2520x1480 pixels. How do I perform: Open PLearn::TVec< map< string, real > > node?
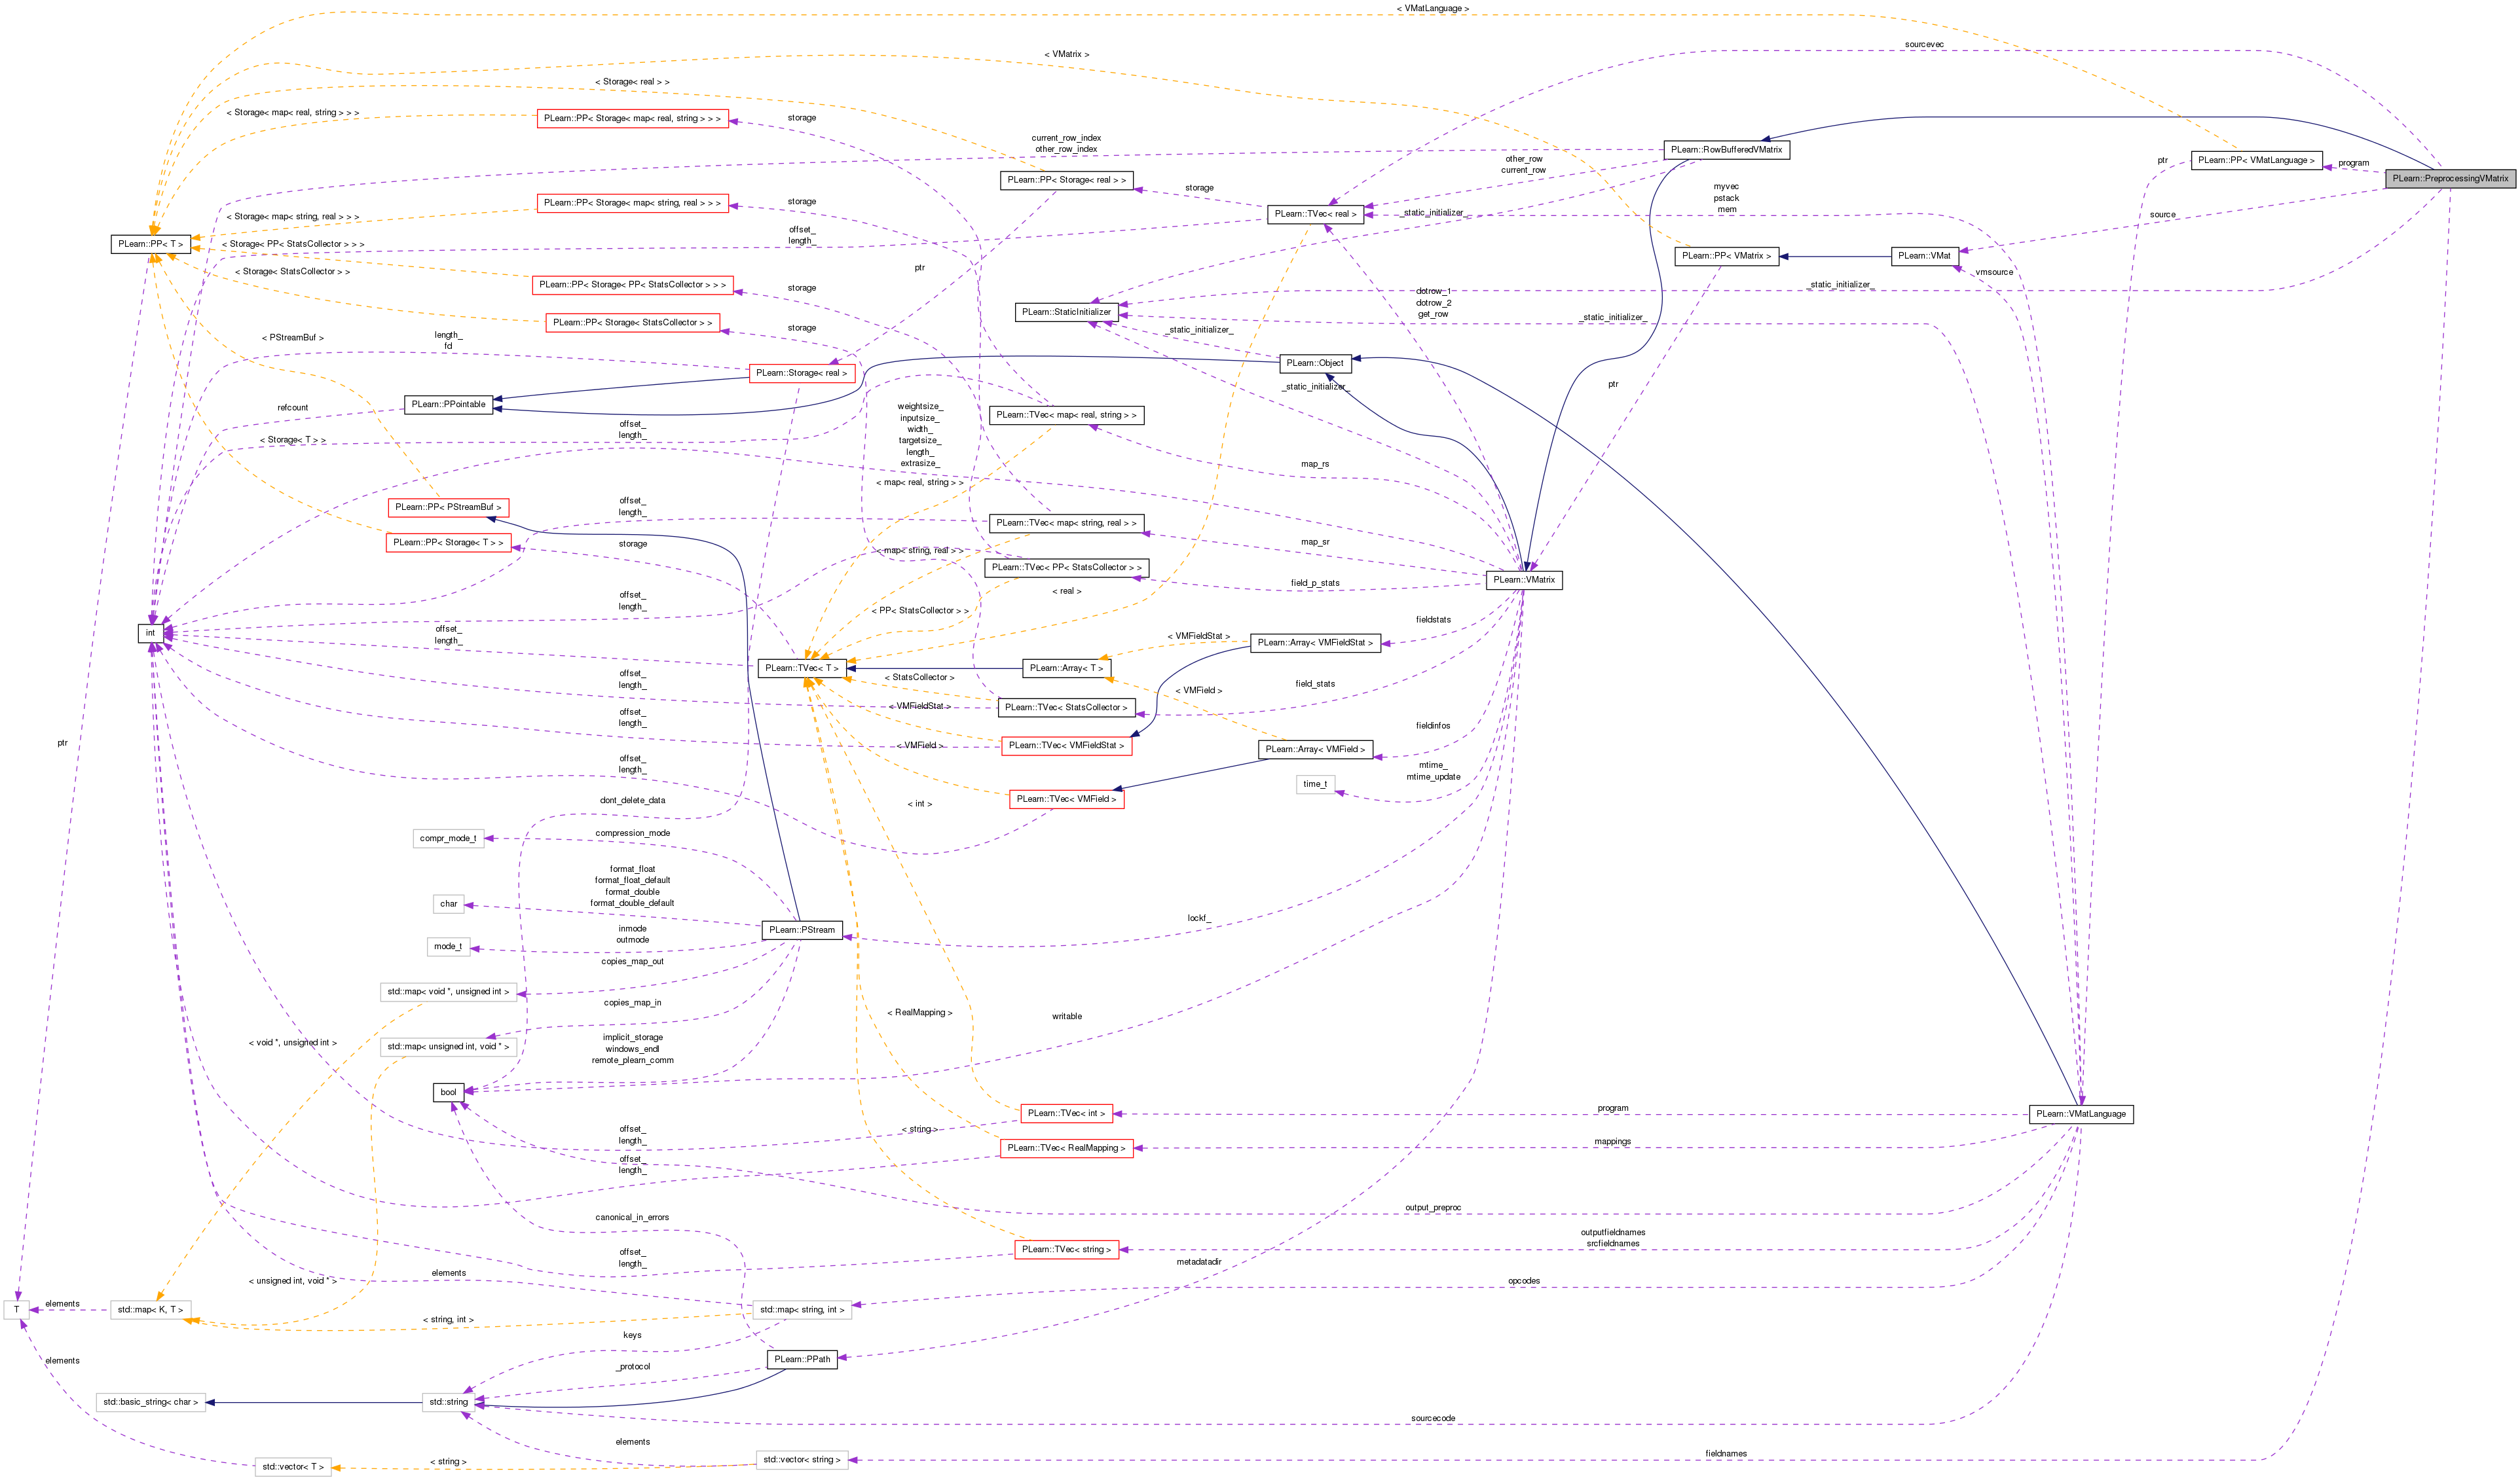coord(1066,524)
